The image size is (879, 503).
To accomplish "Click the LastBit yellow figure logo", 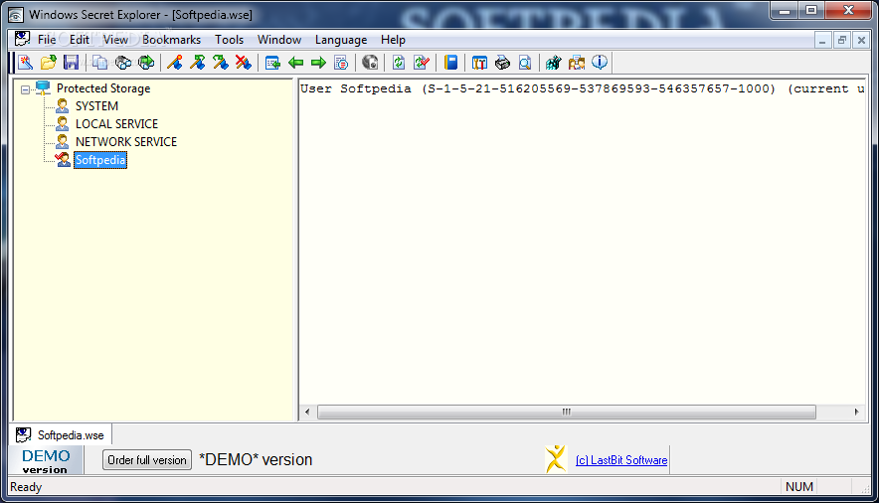I will (556, 459).
